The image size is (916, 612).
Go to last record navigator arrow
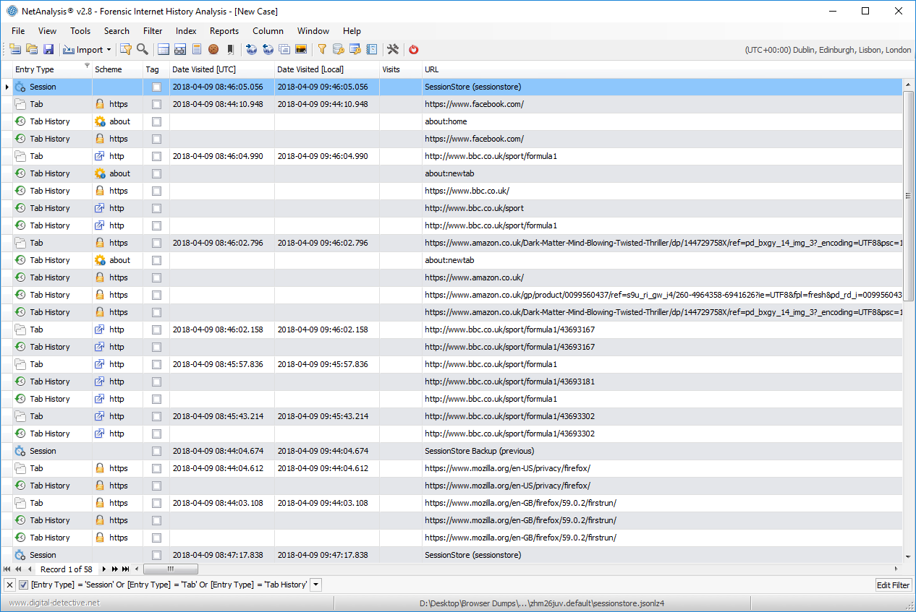126,569
